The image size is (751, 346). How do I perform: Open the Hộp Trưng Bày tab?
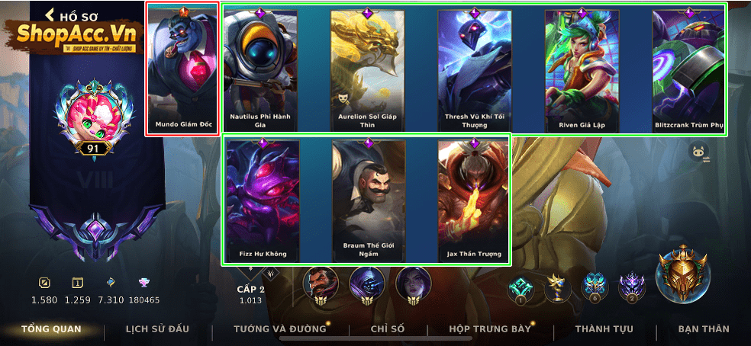pyautogui.click(x=490, y=329)
